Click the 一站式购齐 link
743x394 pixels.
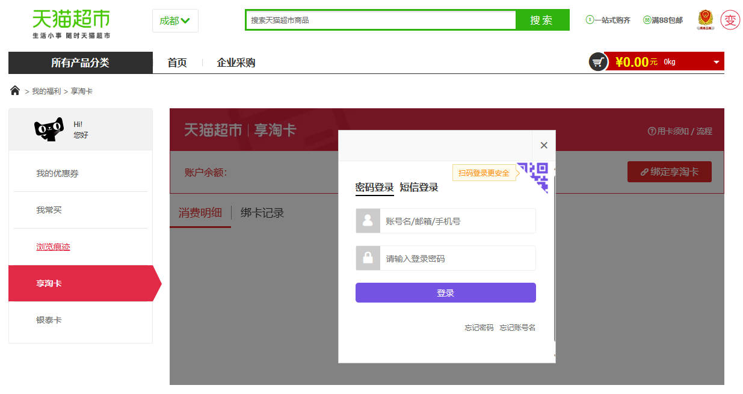(608, 20)
